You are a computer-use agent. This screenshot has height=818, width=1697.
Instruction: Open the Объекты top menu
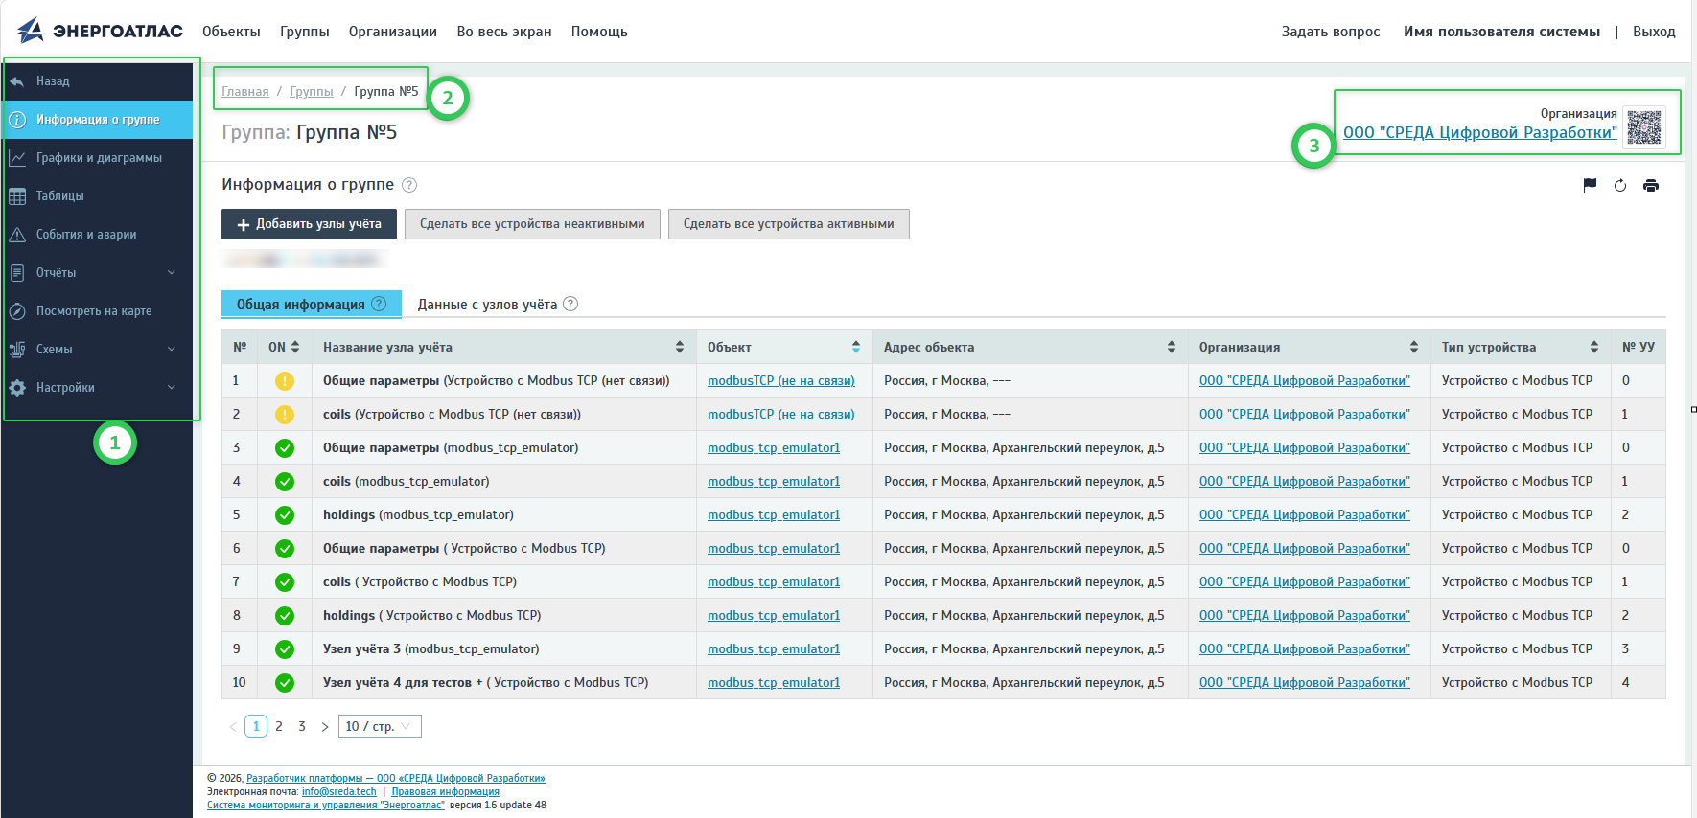[231, 32]
